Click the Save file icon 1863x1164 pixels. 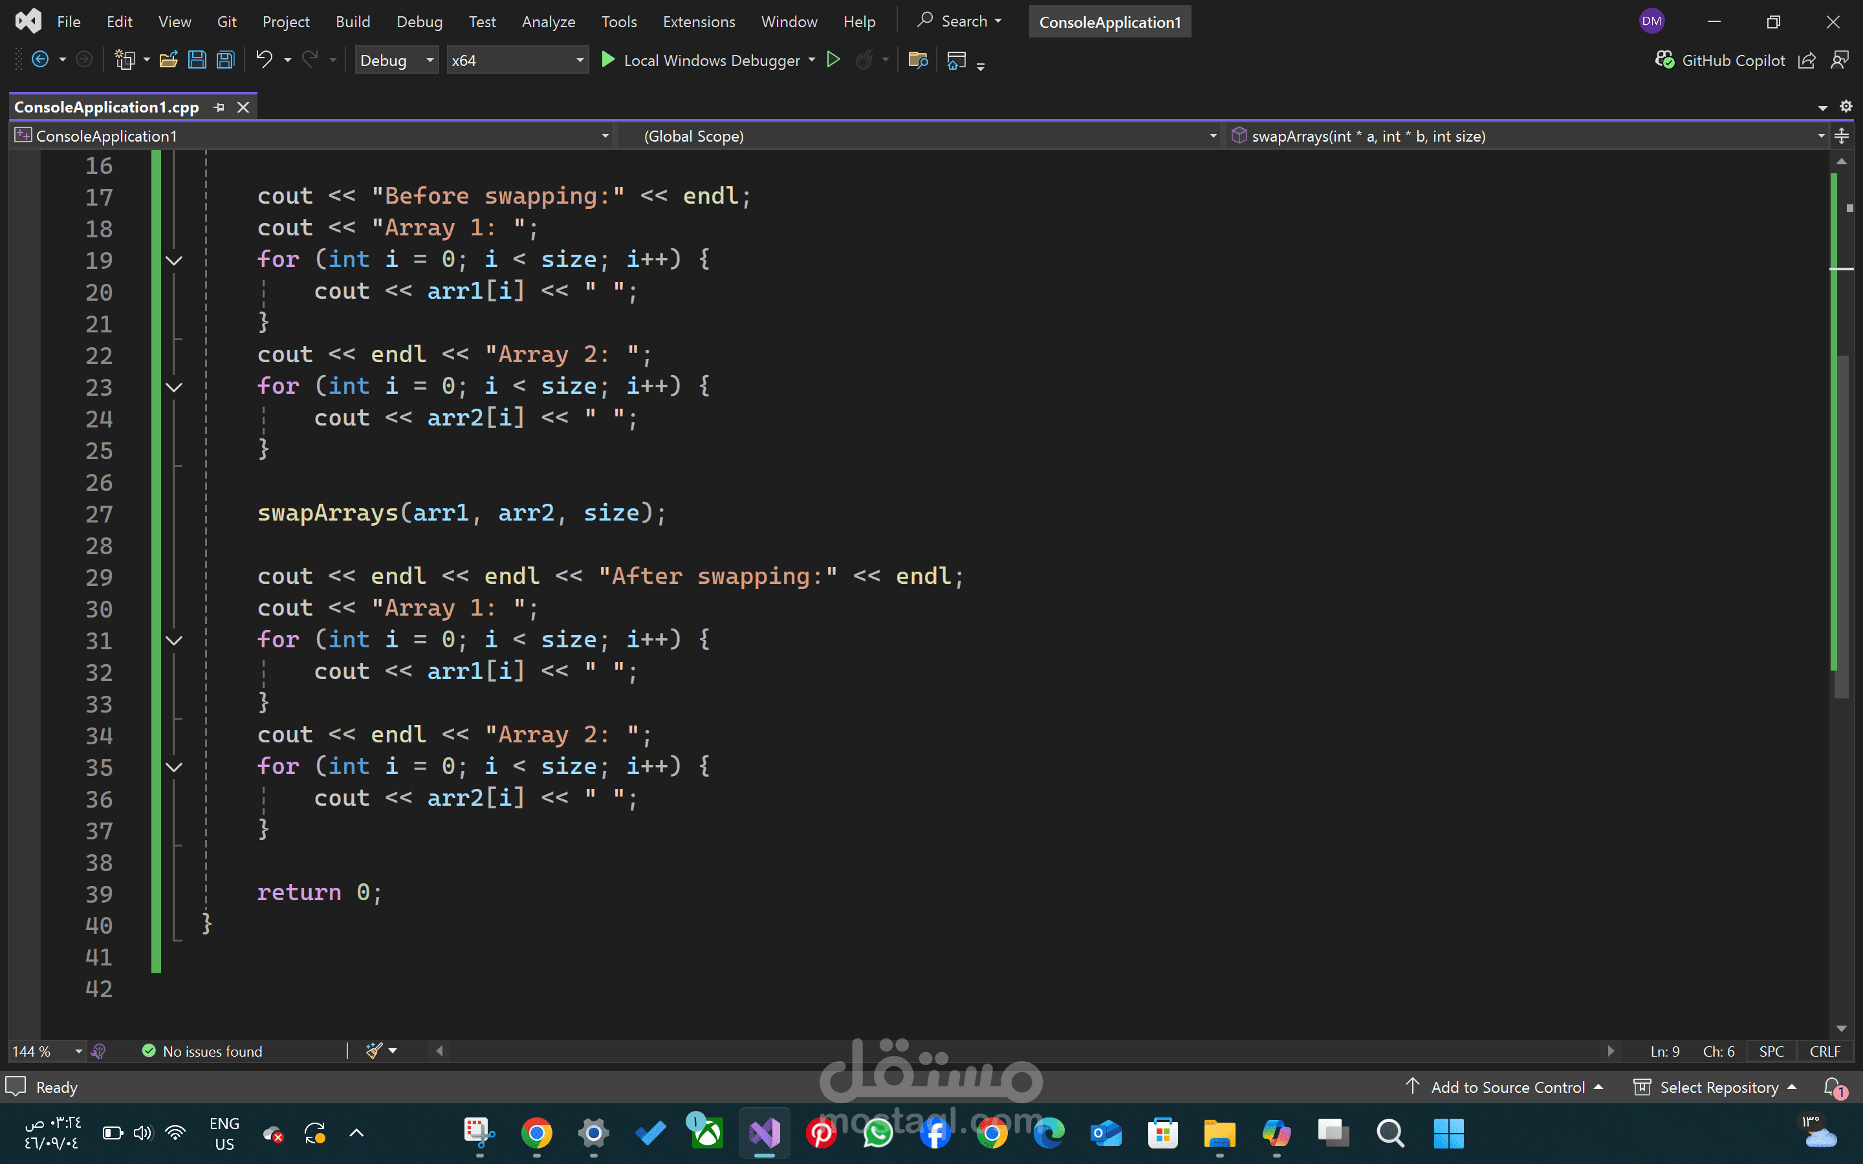coord(197,60)
